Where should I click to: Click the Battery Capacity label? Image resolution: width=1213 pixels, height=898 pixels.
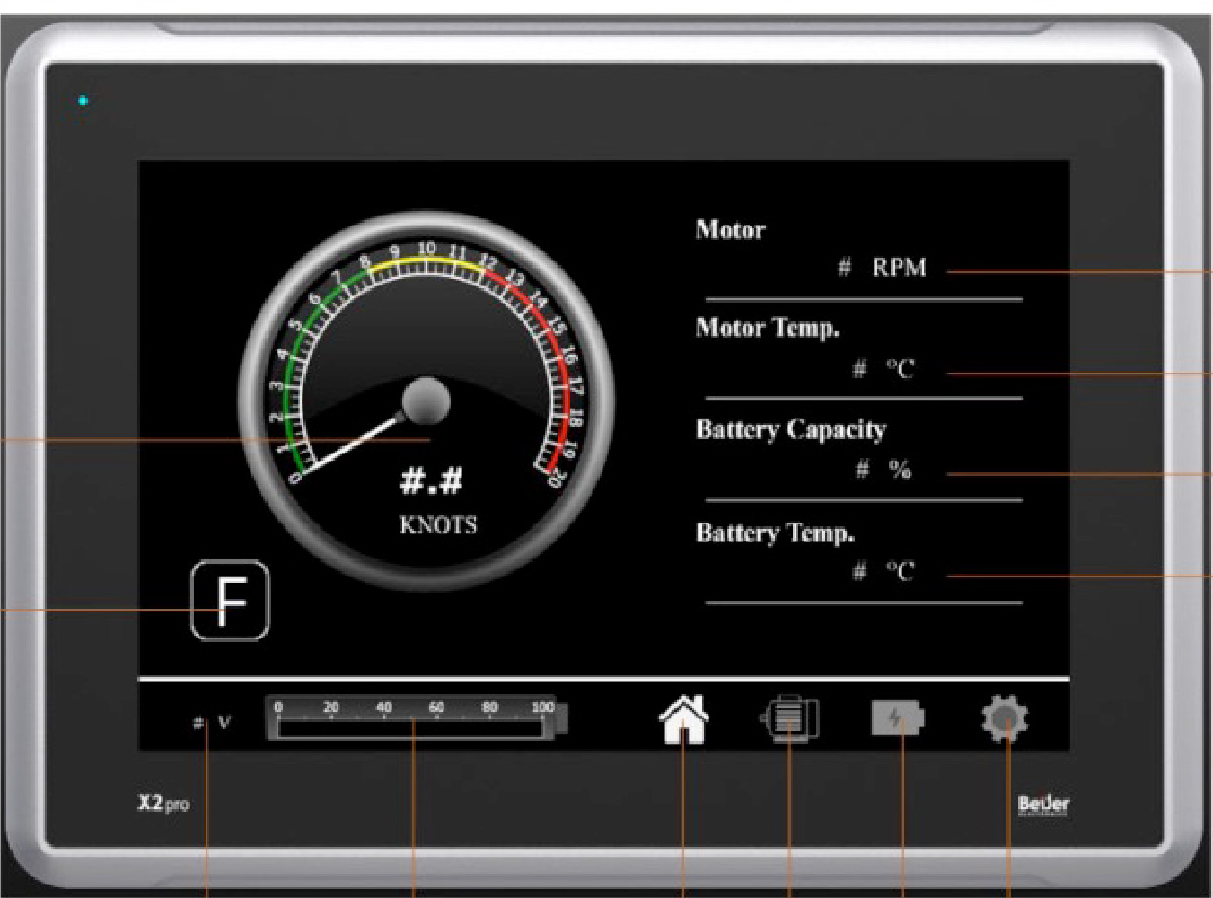coord(791,429)
